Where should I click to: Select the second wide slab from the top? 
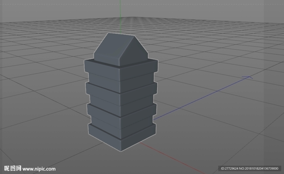coord(121,91)
